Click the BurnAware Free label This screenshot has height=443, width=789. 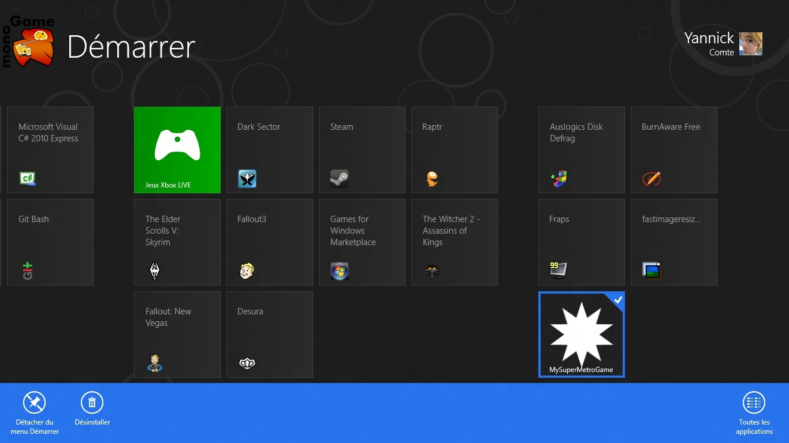(x=671, y=127)
